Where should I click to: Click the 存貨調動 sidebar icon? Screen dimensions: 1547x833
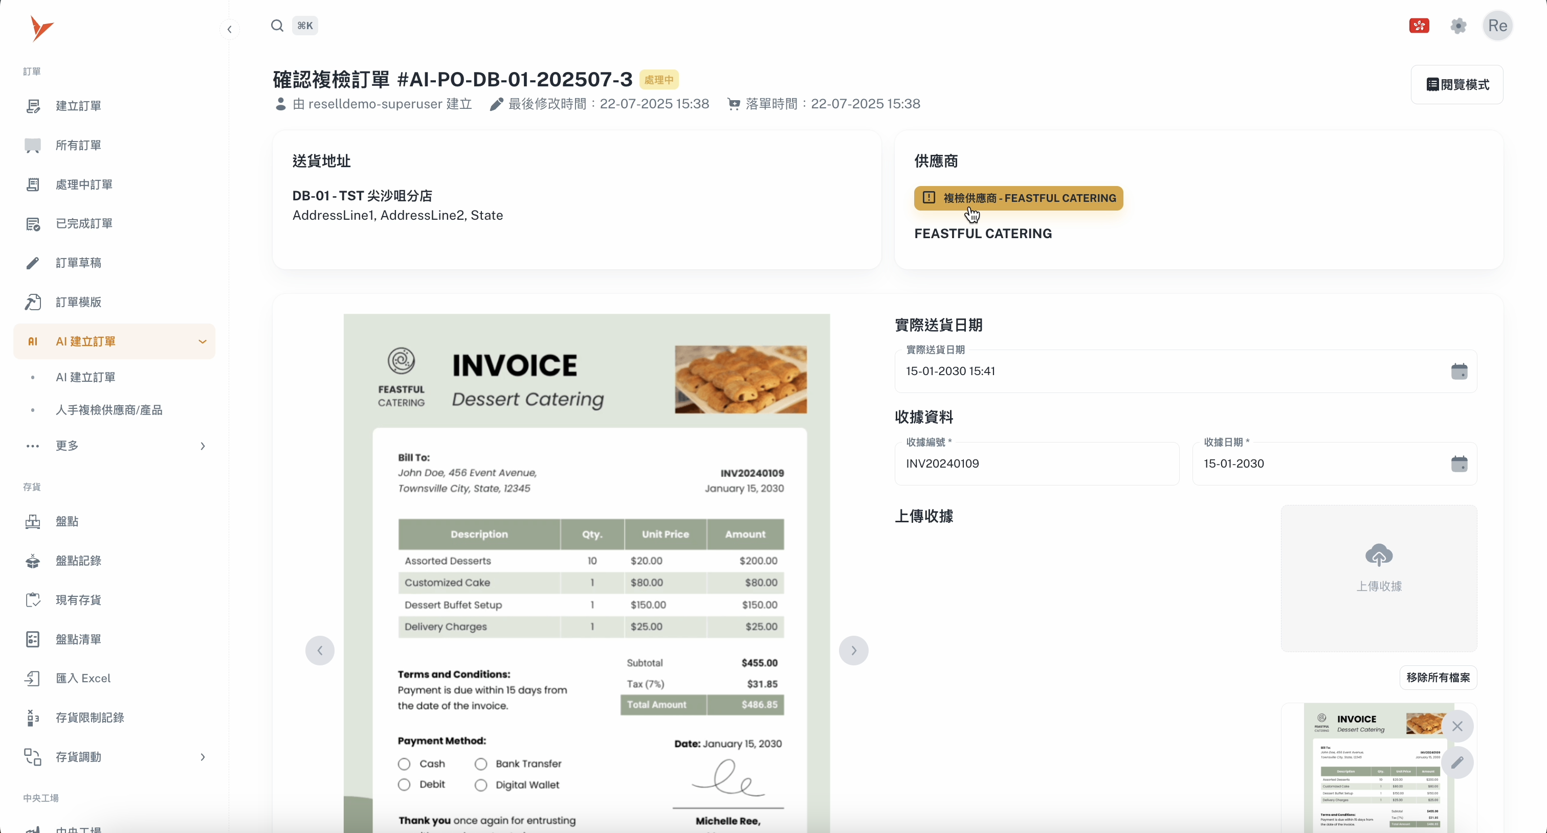33,757
